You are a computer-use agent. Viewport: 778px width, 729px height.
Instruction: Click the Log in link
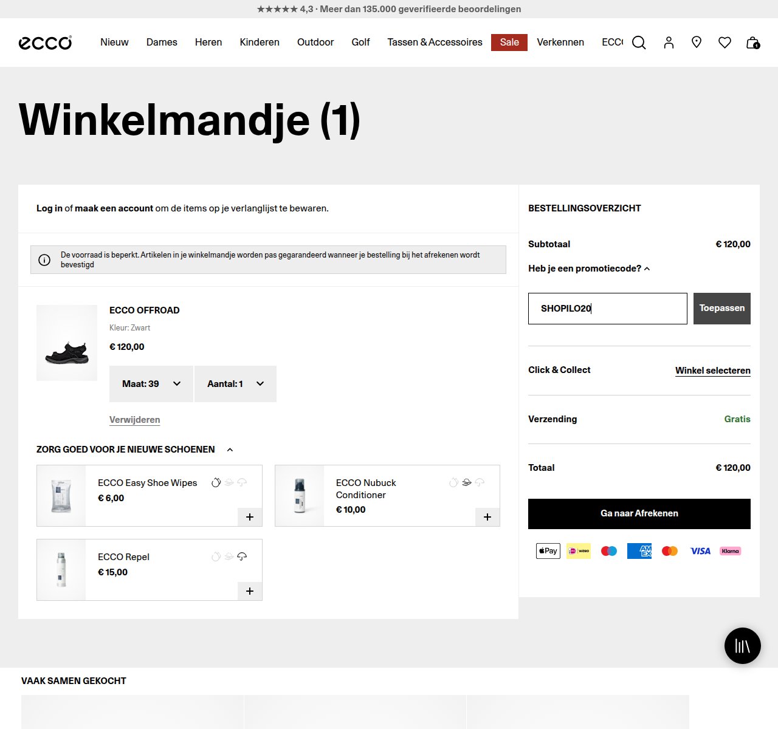coord(49,208)
